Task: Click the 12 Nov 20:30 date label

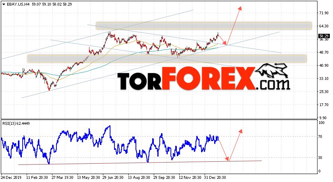Action: tap(190, 178)
